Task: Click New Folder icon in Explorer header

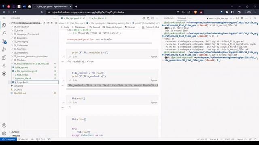Action: (x=48, y=23)
